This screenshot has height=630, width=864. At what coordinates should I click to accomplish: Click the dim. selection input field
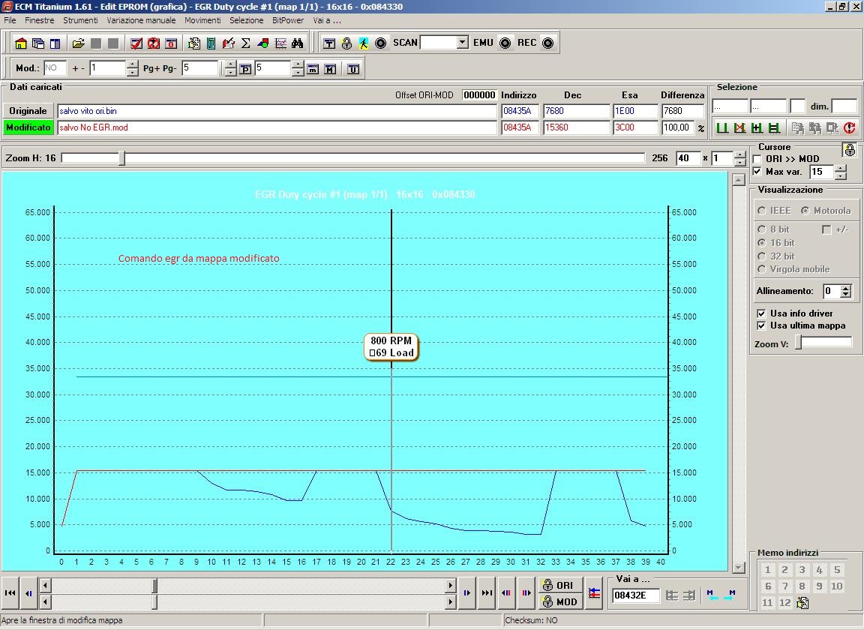(844, 106)
